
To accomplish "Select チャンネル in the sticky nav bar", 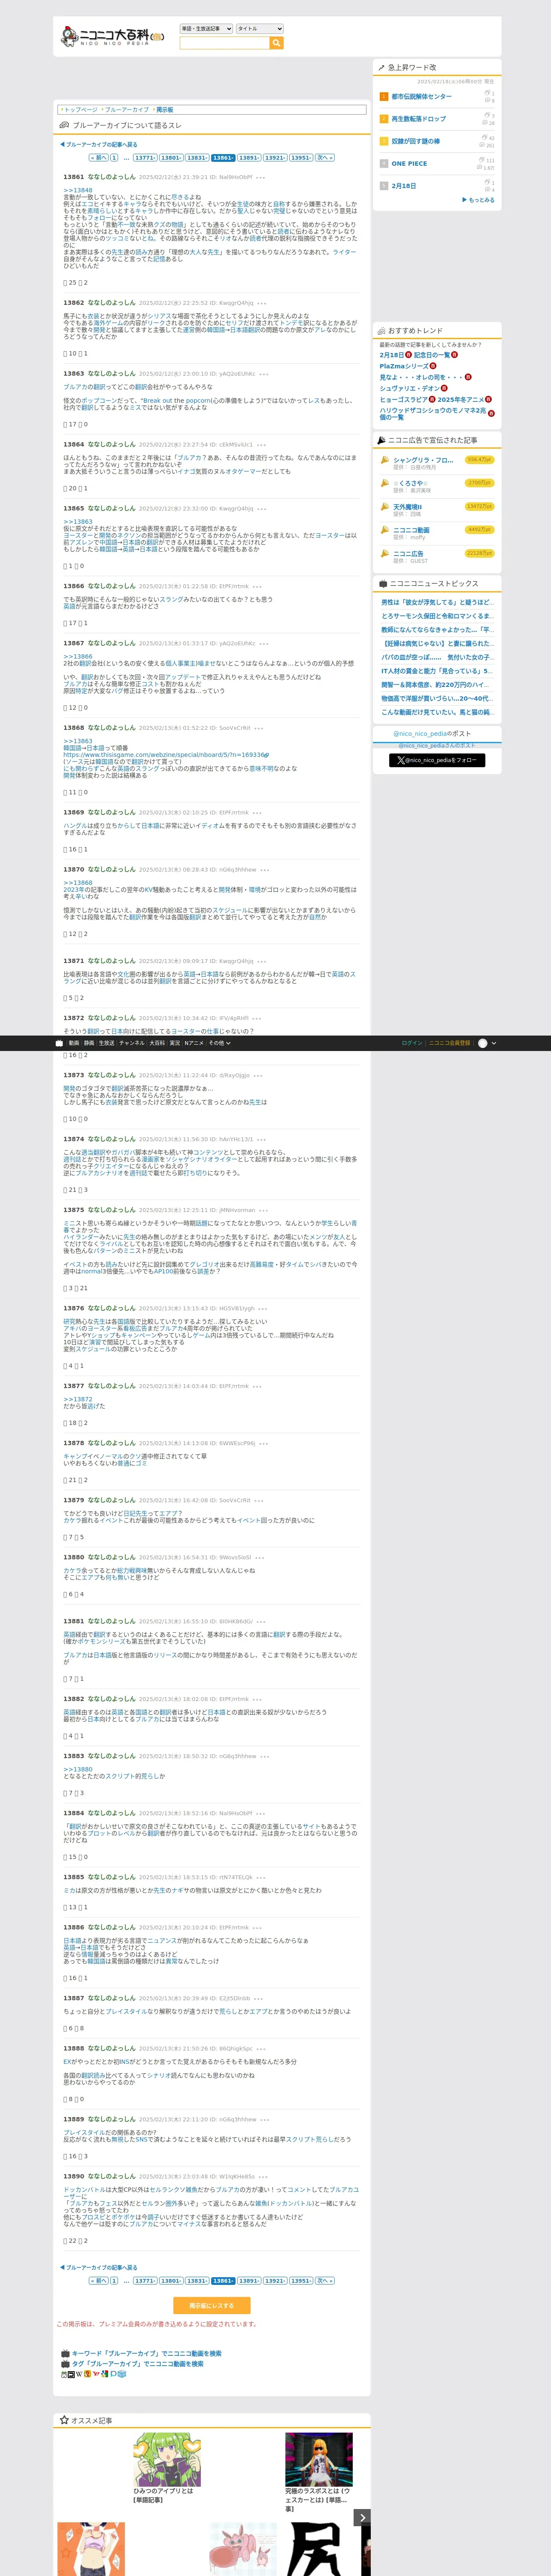I will pos(132,1043).
